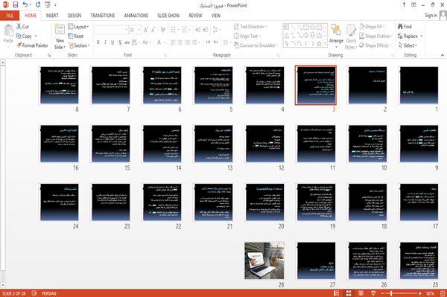Toggle Underline formatting
This screenshot has width=447, height=297.
tap(112, 42)
